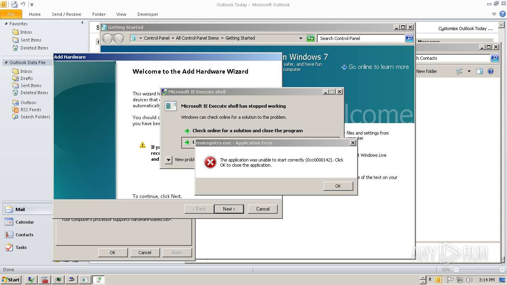Click the volume speaker icon in system tray
This screenshot has width=507, height=285.
pyautogui.click(x=469, y=280)
